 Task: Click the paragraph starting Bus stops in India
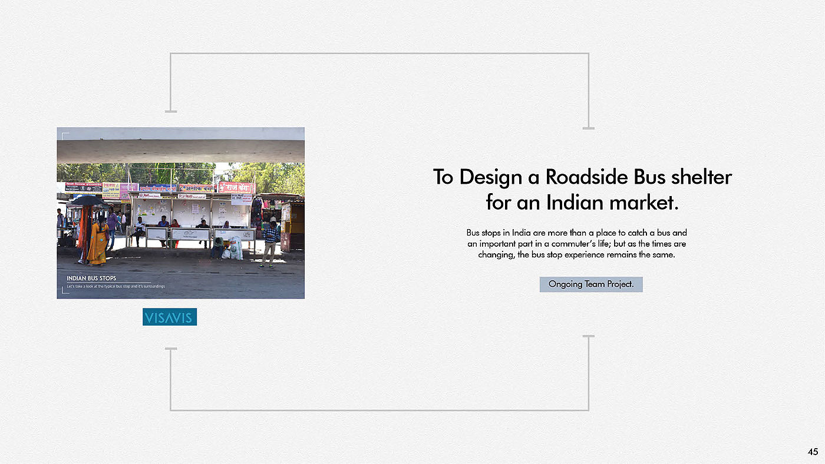coord(577,244)
